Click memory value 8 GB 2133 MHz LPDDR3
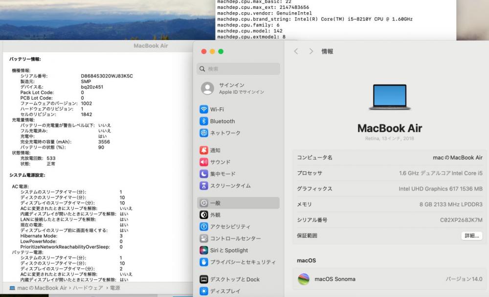 click(x=451, y=205)
